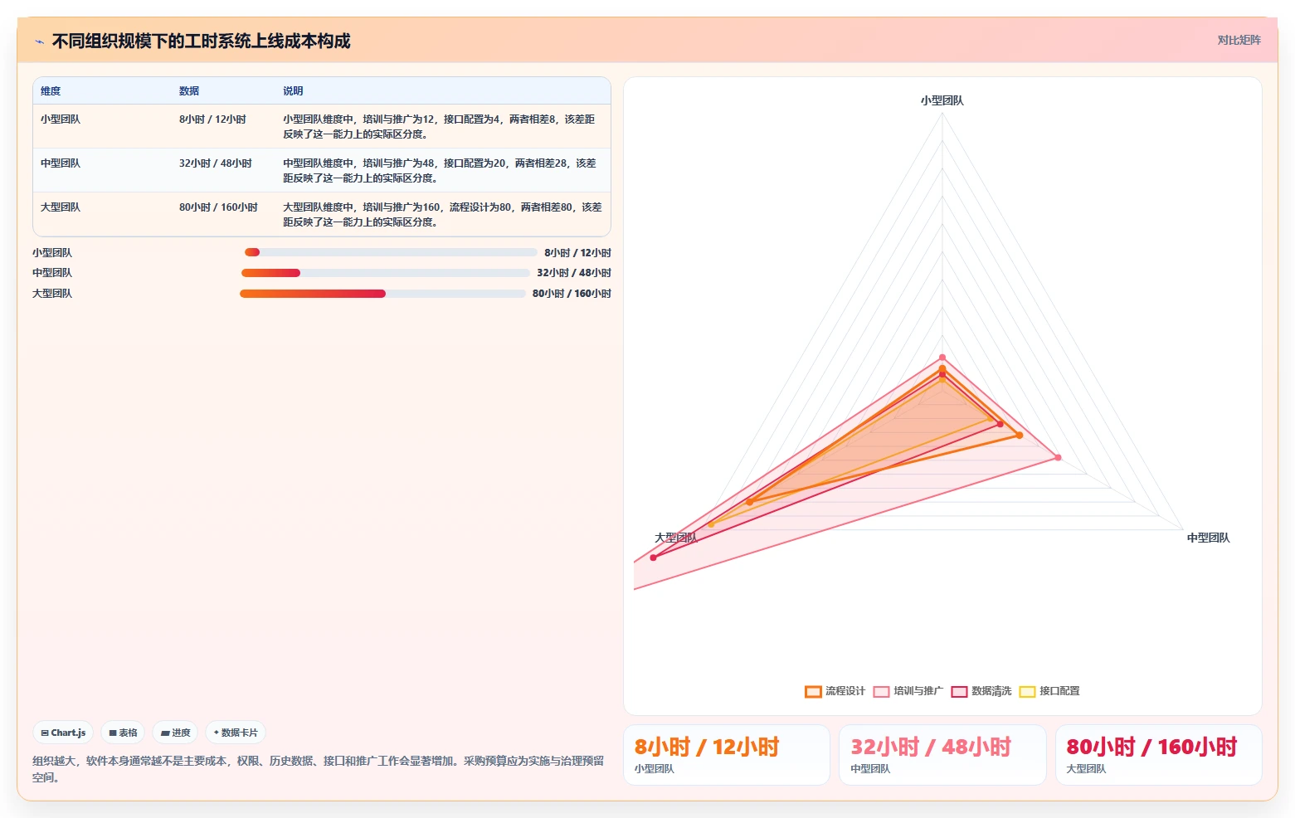Click the 小型团队 label beside its progress bar
This screenshot has width=1295, height=818.
coord(52,253)
